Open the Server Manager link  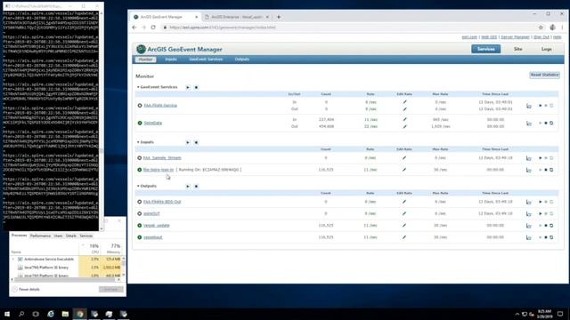(x=515, y=37)
